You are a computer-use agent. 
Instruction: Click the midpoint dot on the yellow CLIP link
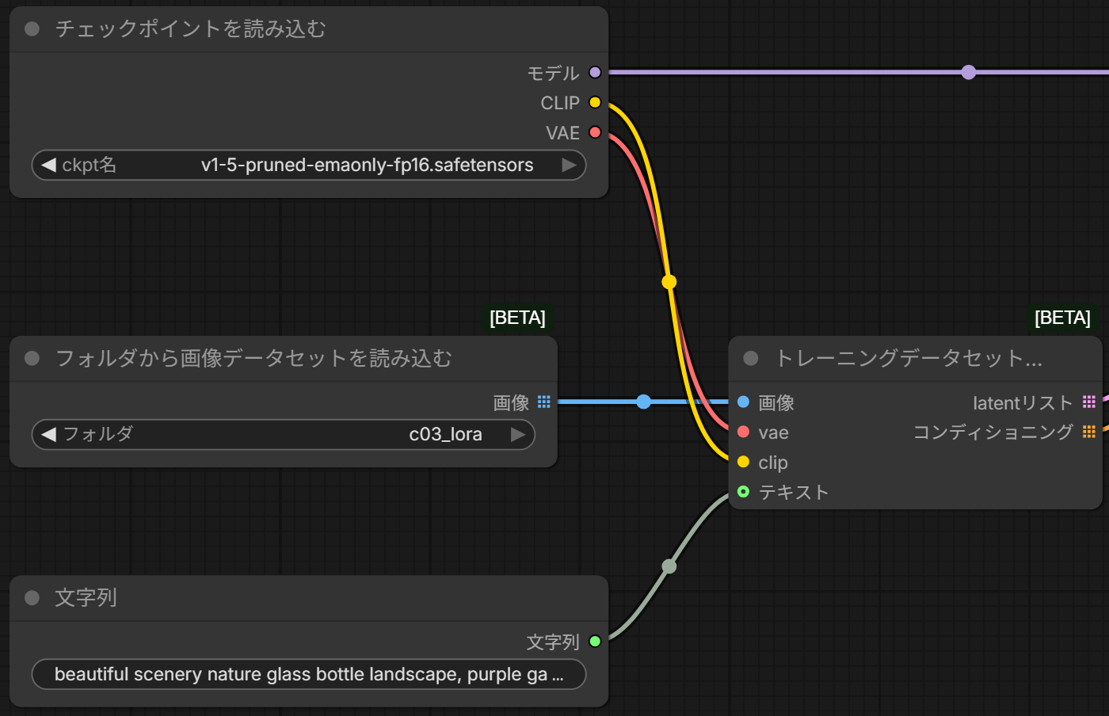[669, 282]
